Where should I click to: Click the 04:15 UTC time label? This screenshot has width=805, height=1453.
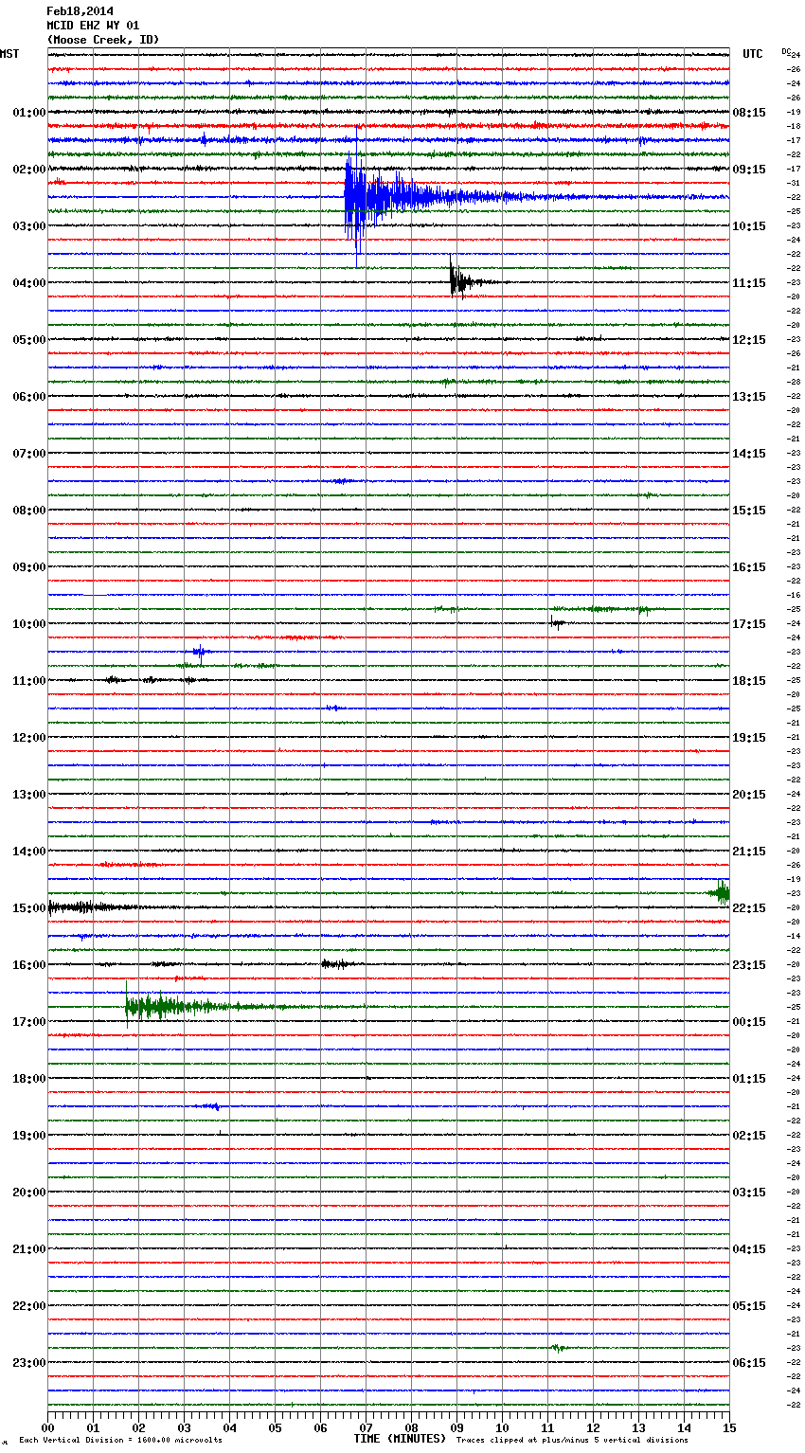click(x=749, y=1249)
